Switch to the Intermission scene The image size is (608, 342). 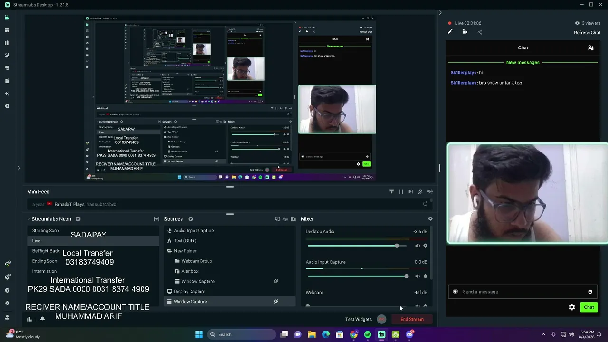point(45,271)
